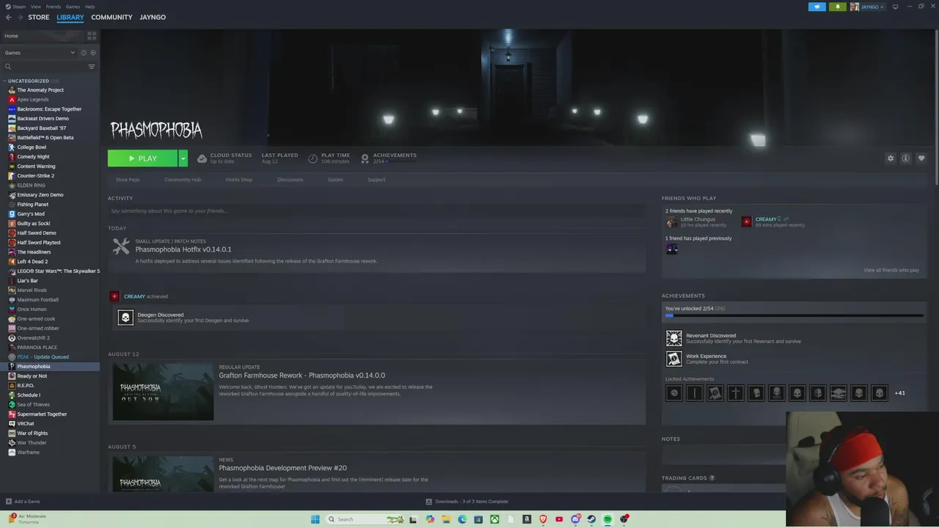Open game settings gear icon
The height and width of the screenshot is (528, 939).
tap(891, 158)
